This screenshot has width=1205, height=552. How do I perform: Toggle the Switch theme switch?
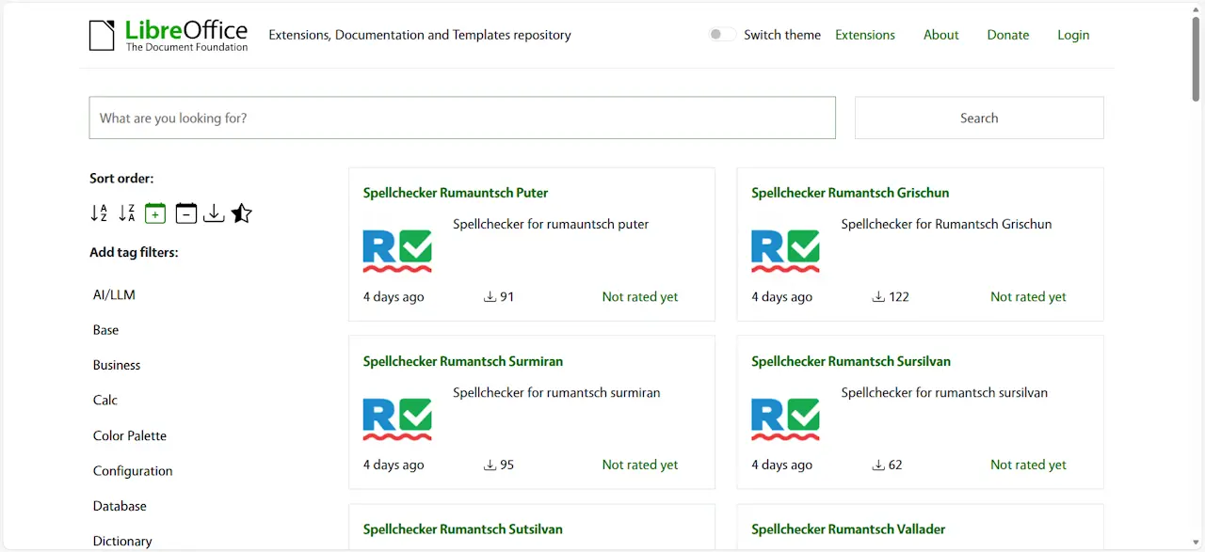click(722, 35)
